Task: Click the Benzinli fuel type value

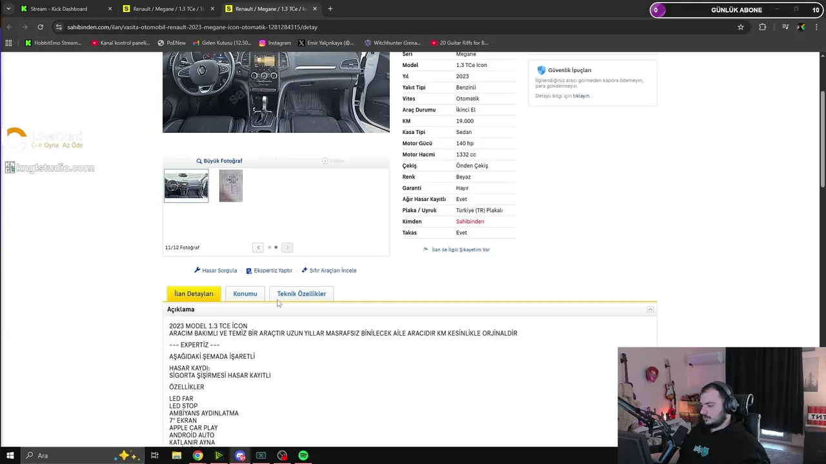Action: pyautogui.click(x=466, y=88)
